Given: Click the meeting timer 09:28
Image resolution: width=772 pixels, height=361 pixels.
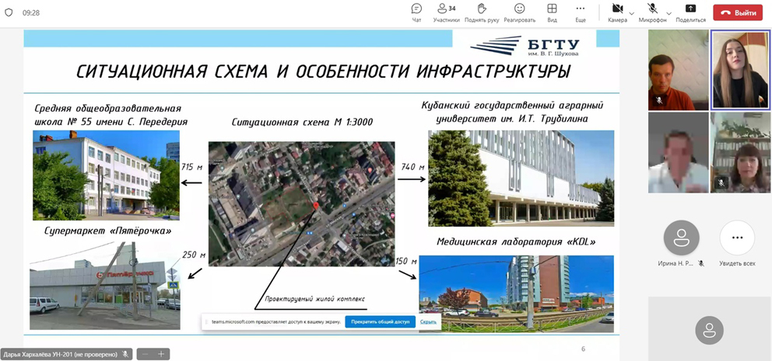Looking at the screenshot, I should tap(31, 12).
